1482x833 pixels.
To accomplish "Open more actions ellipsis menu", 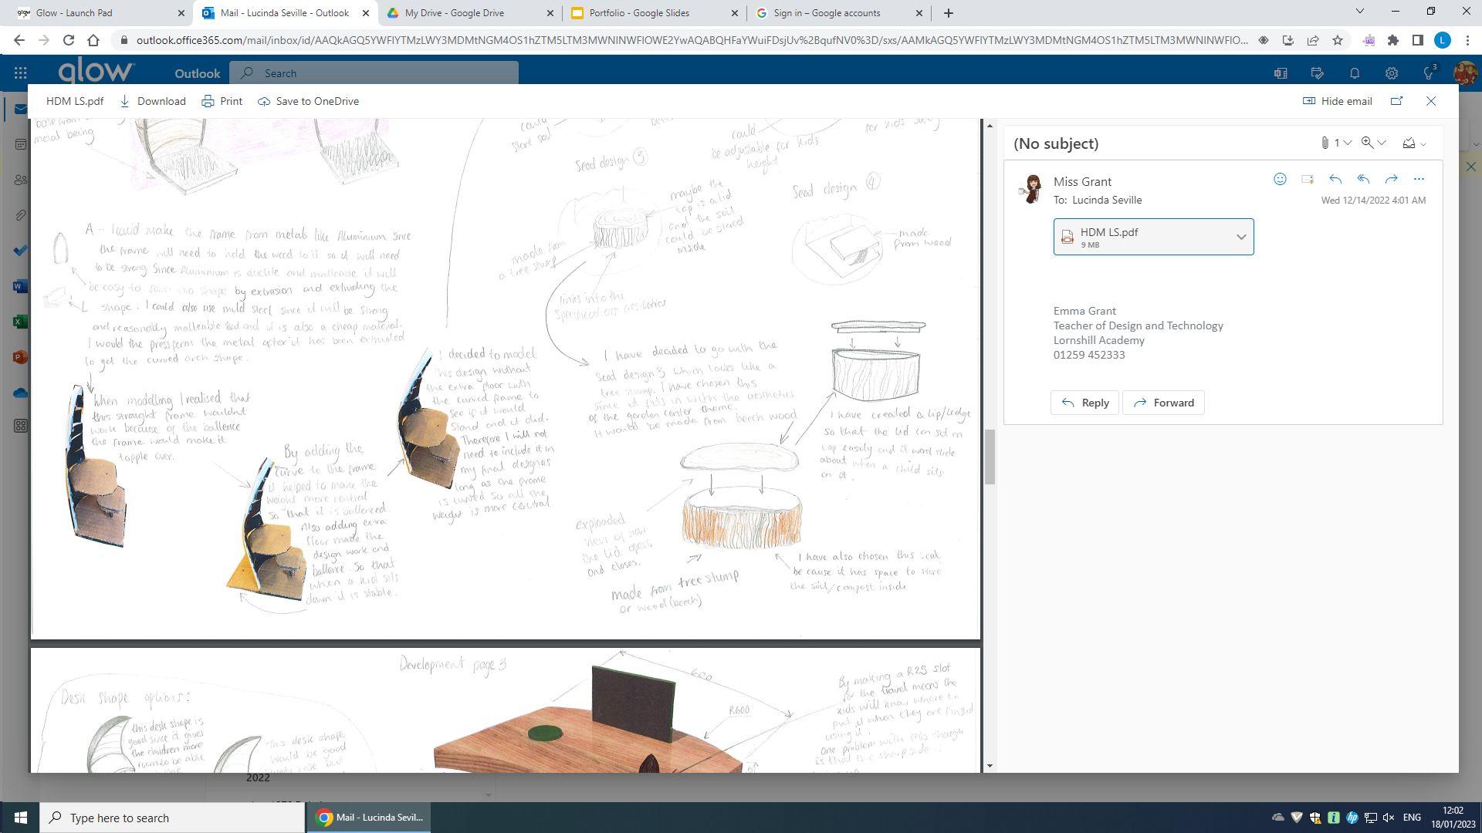I will click(1419, 179).
